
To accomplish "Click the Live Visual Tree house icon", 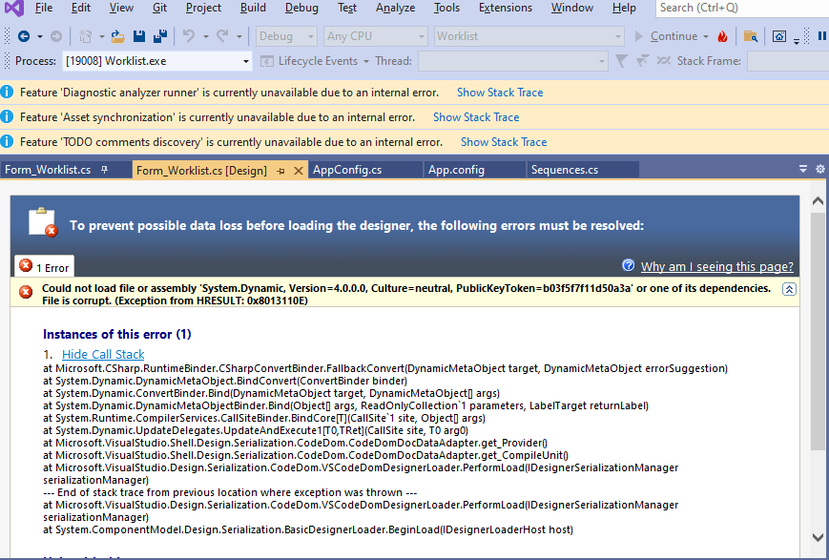I will point(778,36).
